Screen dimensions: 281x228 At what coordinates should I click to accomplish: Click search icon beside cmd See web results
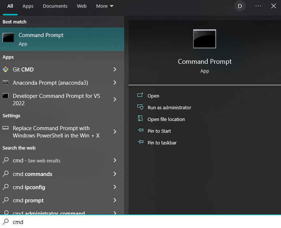tap(5, 160)
